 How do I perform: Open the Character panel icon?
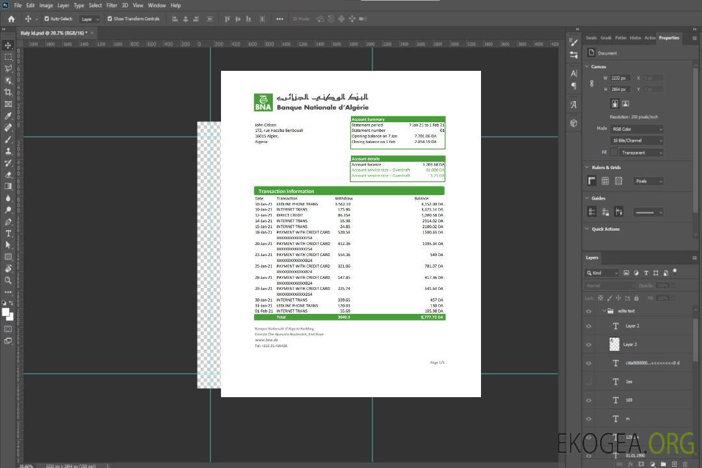[573, 73]
